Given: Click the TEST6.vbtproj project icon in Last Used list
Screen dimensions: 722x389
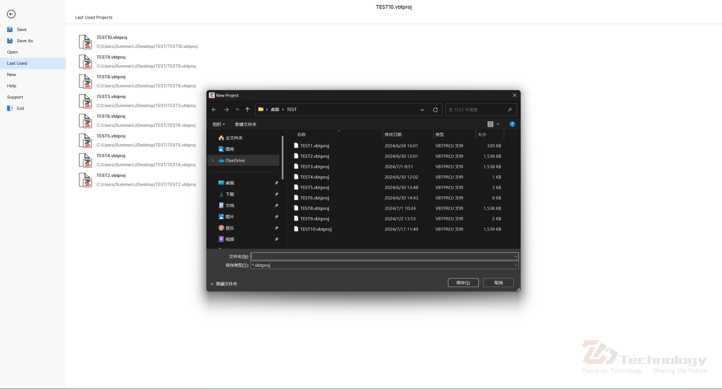Looking at the screenshot, I should (85, 121).
